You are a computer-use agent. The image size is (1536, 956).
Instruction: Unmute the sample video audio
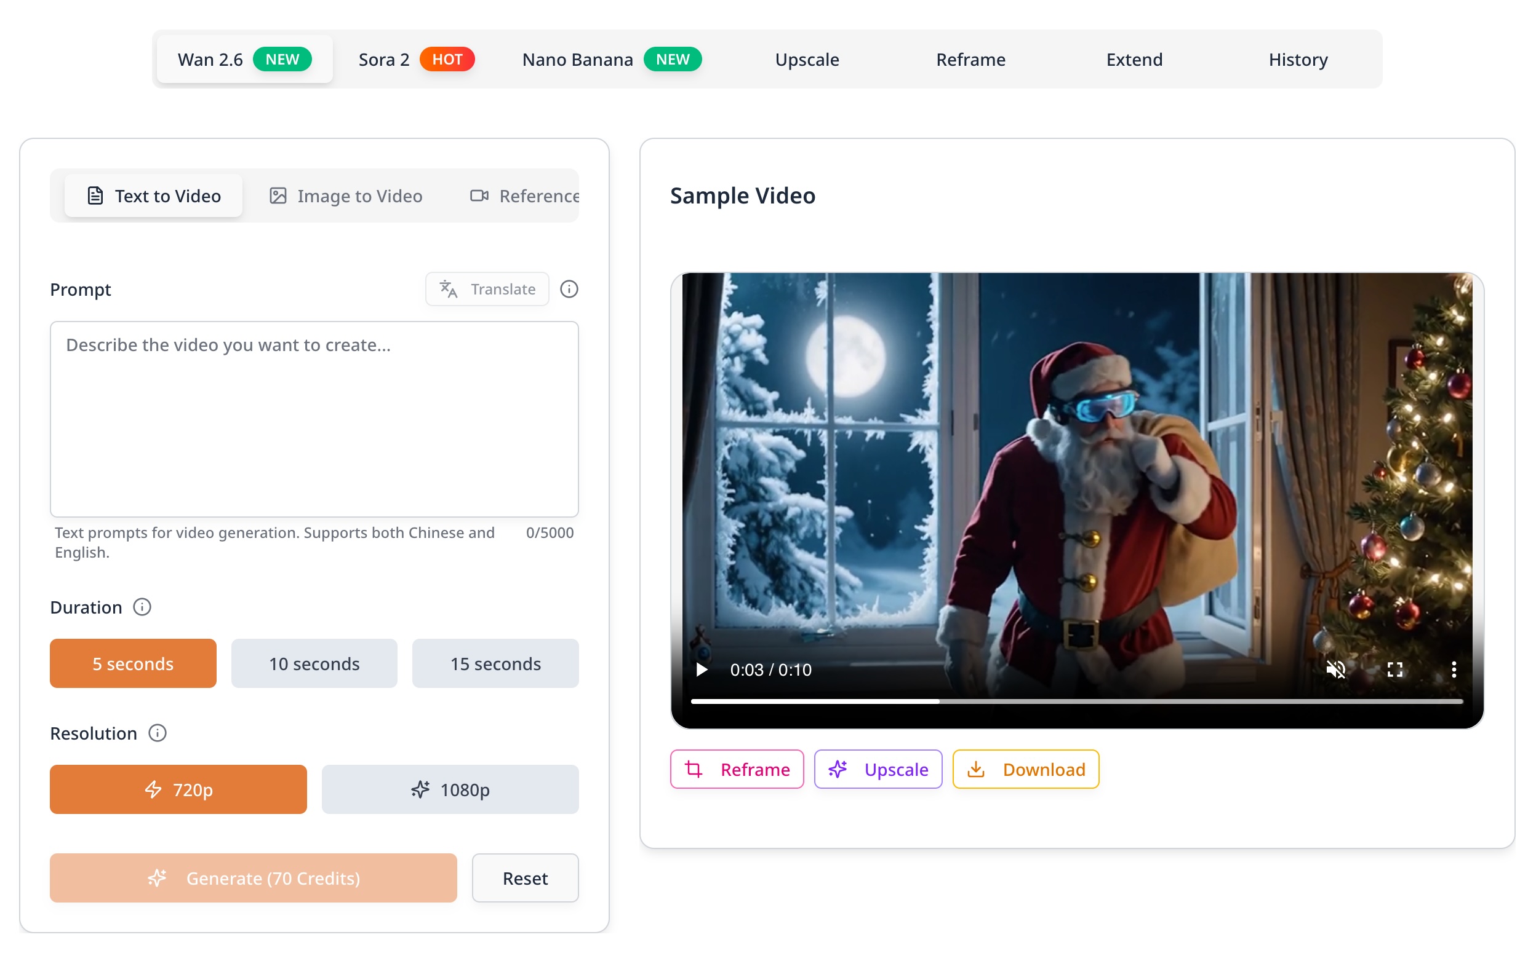click(x=1337, y=670)
